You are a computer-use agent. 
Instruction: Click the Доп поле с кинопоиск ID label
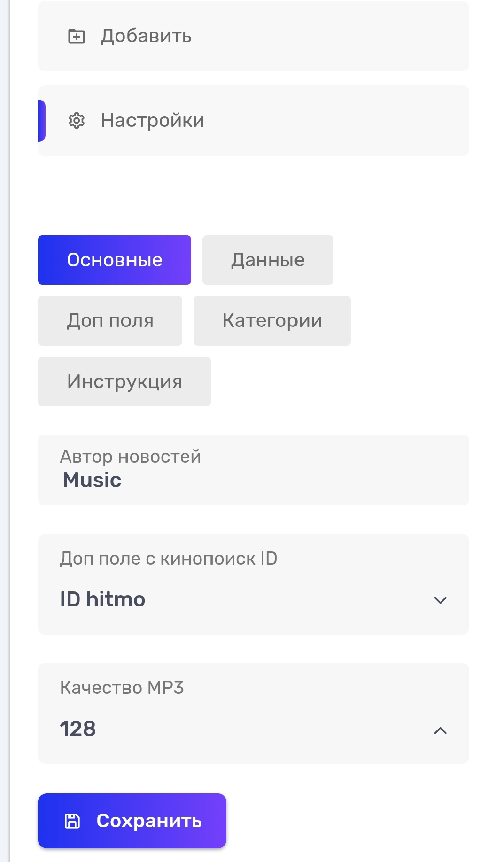click(x=169, y=559)
